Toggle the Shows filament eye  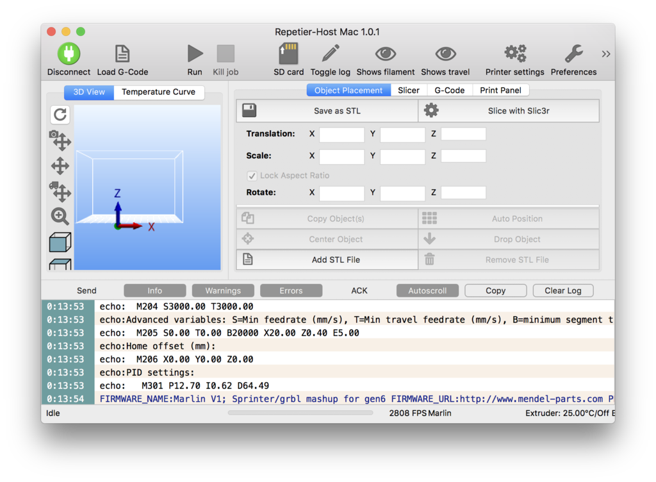[385, 54]
